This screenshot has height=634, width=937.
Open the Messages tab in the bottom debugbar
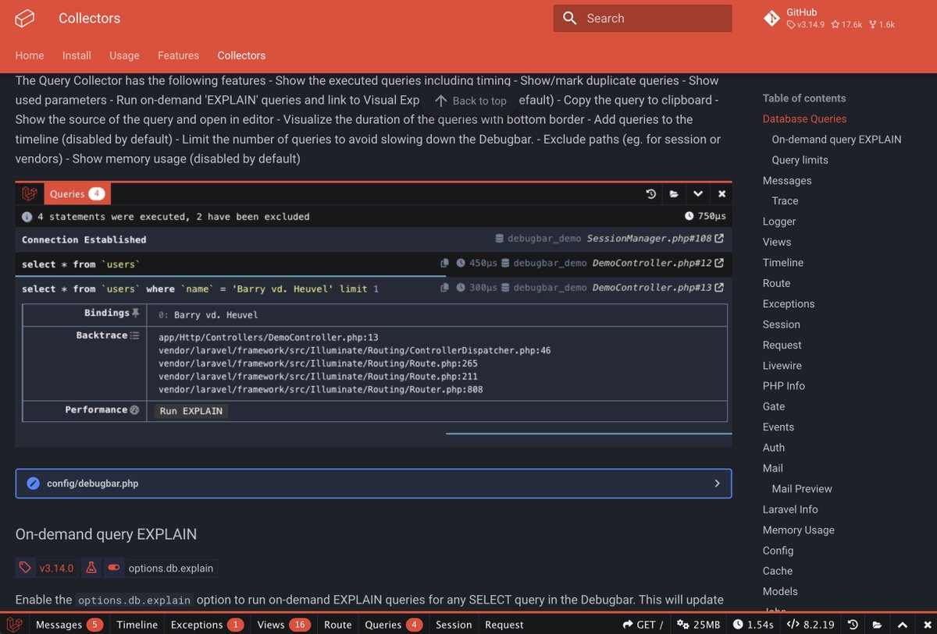click(69, 625)
